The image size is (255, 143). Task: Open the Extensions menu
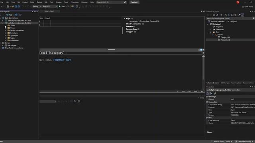coord(75,2)
